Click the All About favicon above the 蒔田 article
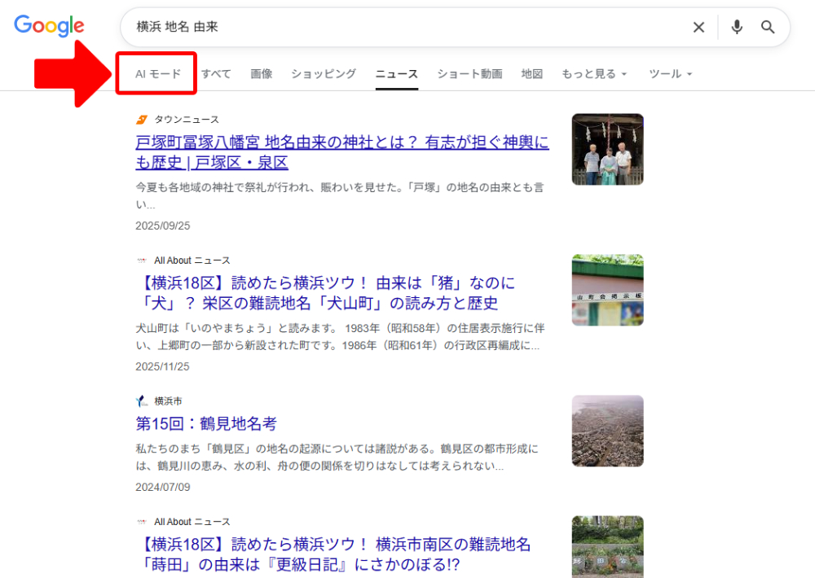This screenshot has height=578, width=815. [x=140, y=521]
